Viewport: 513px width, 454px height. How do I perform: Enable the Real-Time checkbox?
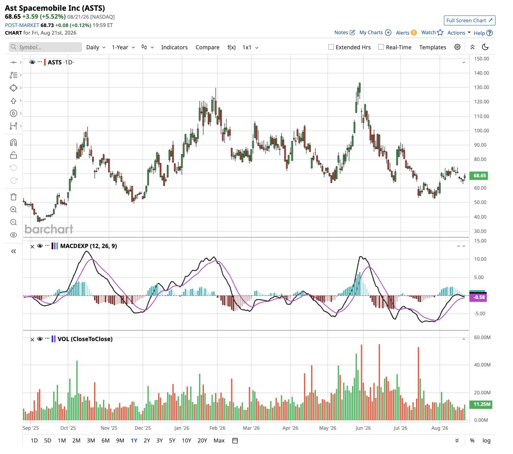point(381,47)
